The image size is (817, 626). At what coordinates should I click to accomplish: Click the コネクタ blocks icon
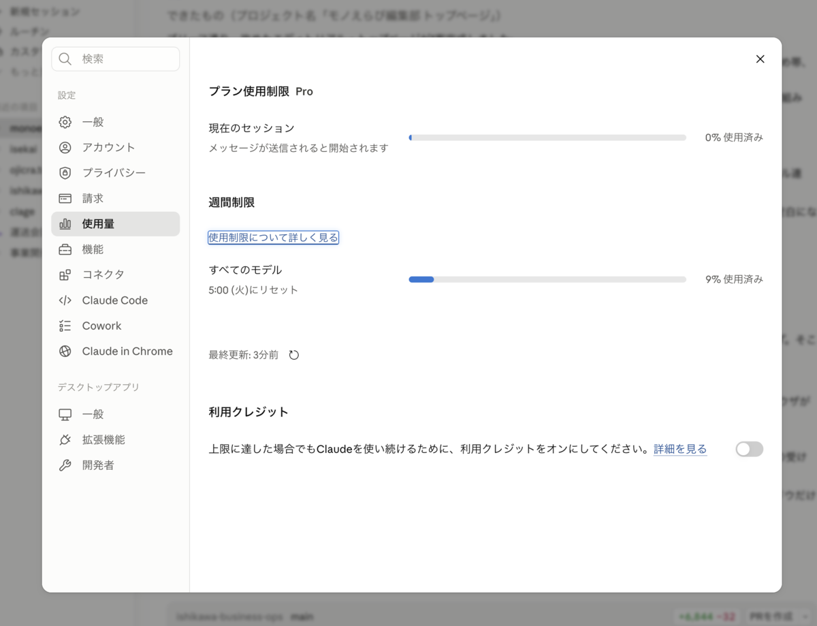point(65,275)
